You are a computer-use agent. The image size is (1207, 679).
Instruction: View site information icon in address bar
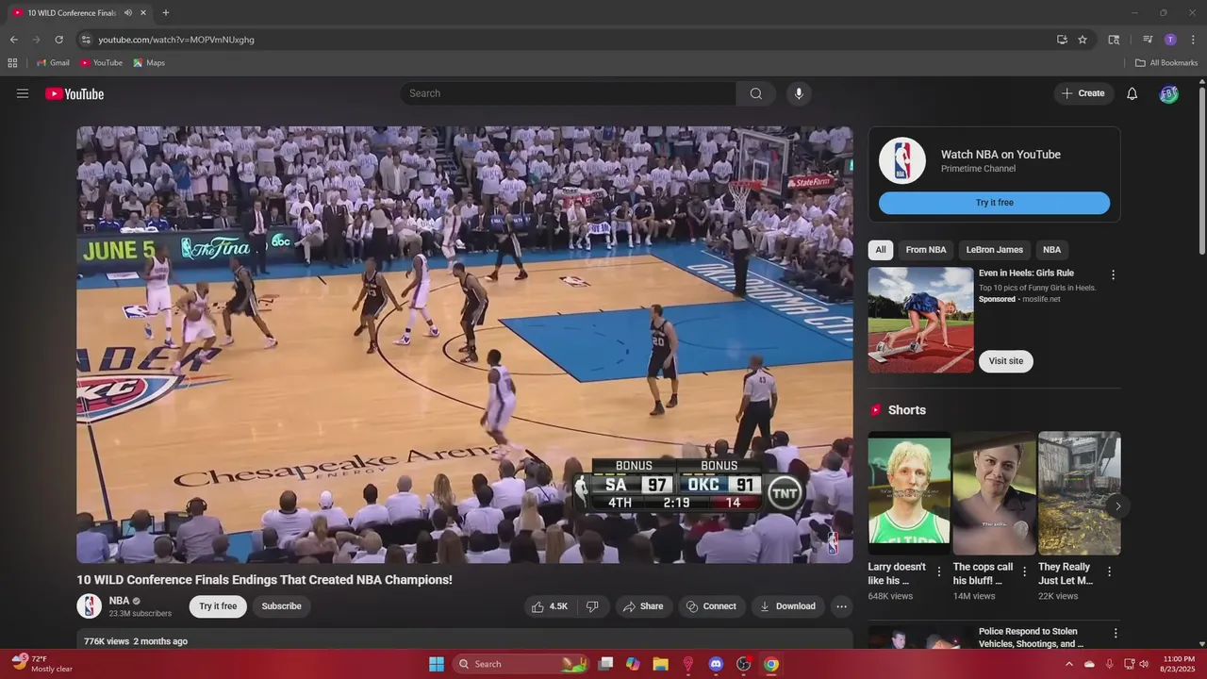click(x=86, y=40)
